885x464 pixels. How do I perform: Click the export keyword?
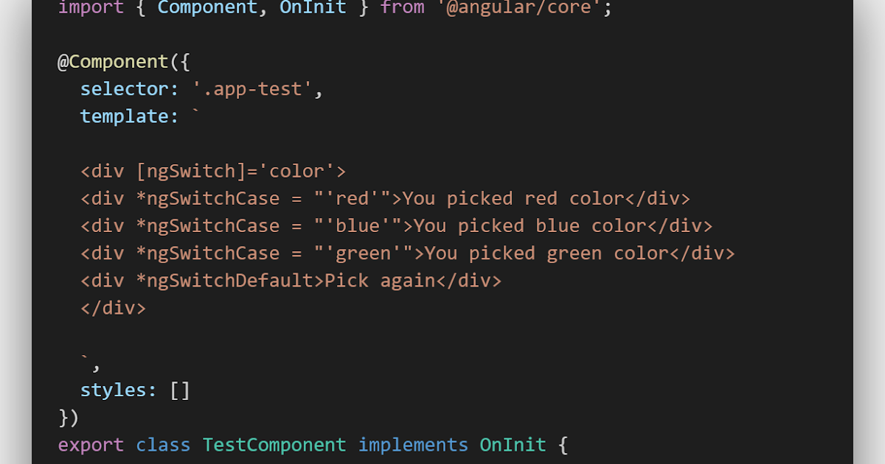[91, 445]
